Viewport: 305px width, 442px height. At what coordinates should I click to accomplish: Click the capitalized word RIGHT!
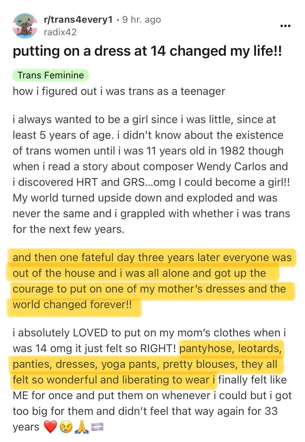(158, 348)
